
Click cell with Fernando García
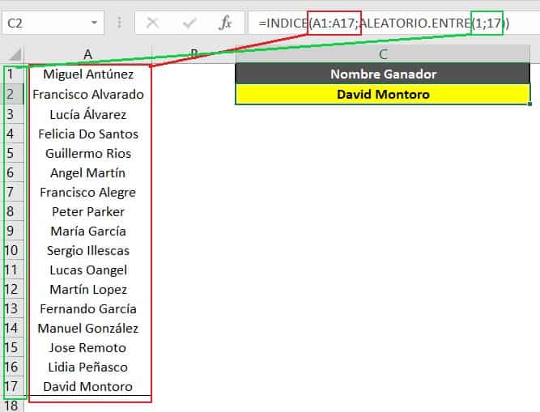click(88, 308)
